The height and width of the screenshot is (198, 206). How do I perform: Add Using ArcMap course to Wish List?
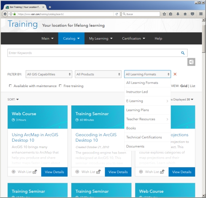(22, 172)
